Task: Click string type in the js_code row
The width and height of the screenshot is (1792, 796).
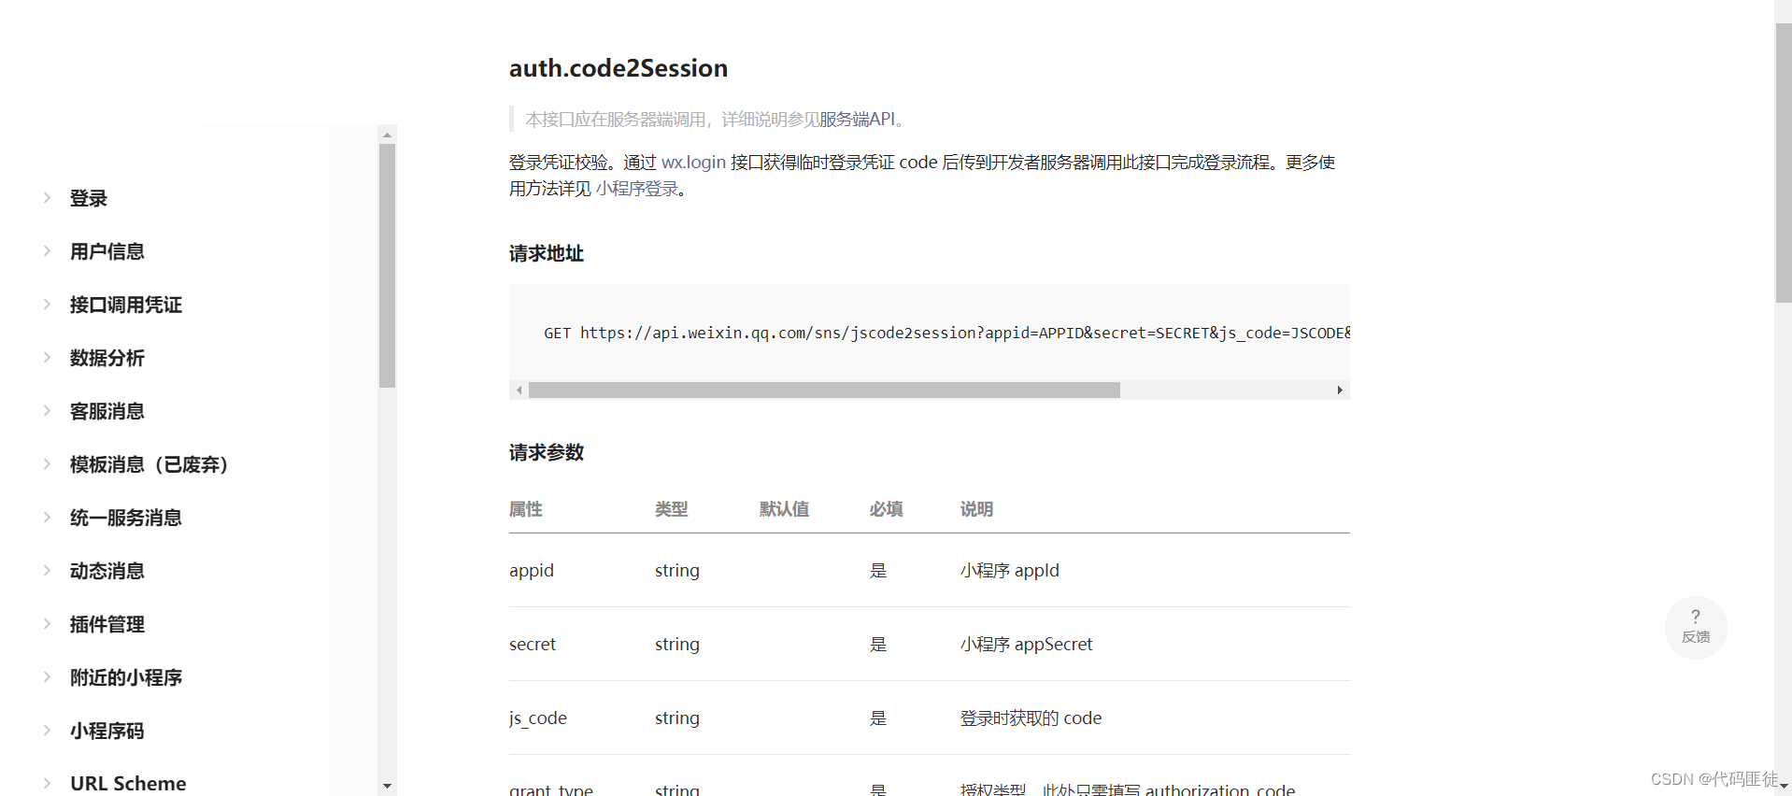Action: coord(677,718)
